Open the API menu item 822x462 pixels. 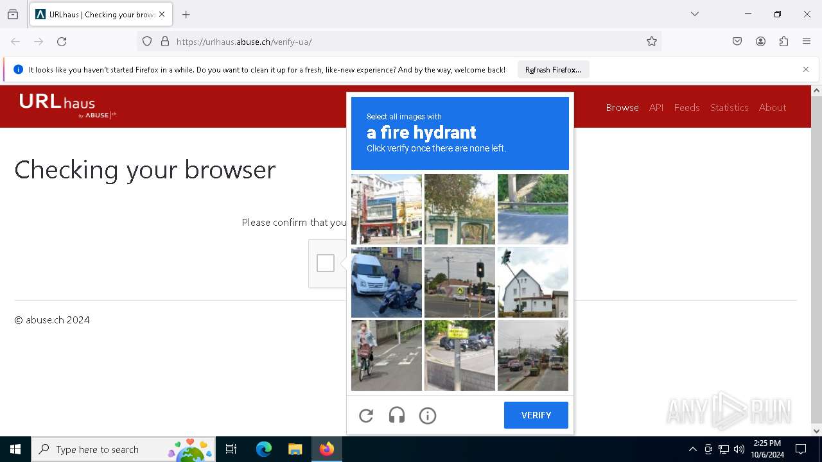tap(656, 107)
